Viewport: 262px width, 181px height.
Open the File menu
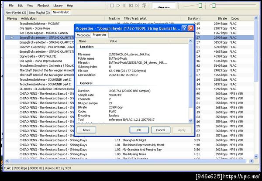coord(11,6)
